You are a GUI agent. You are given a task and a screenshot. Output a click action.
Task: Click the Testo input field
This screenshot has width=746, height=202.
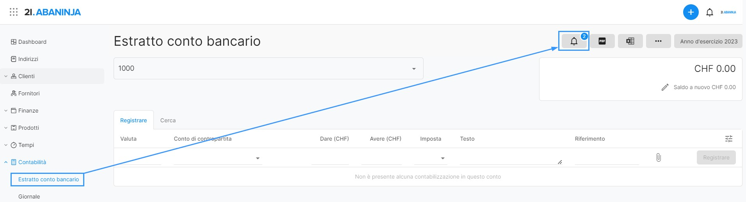[x=511, y=158]
